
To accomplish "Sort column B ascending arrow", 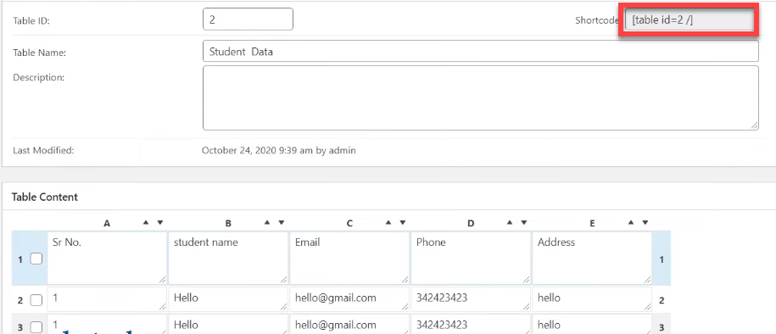I will 267,223.
